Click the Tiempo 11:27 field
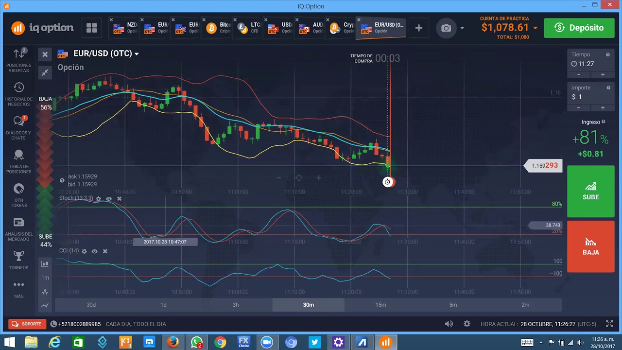The width and height of the screenshot is (622, 350). (591, 64)
